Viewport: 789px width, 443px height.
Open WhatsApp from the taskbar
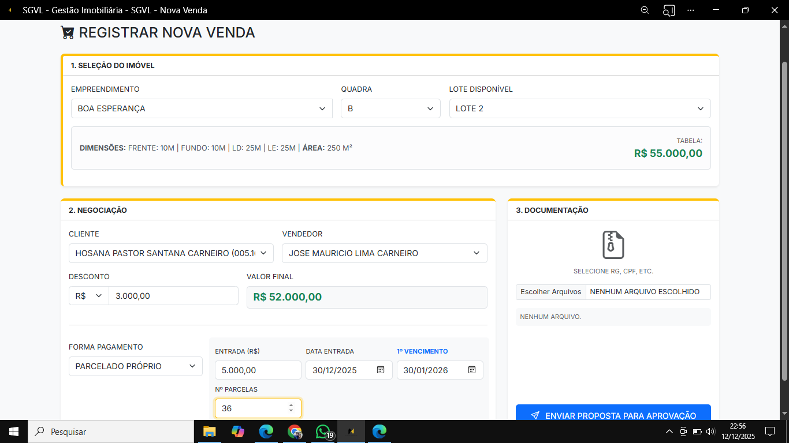point(323,431)
